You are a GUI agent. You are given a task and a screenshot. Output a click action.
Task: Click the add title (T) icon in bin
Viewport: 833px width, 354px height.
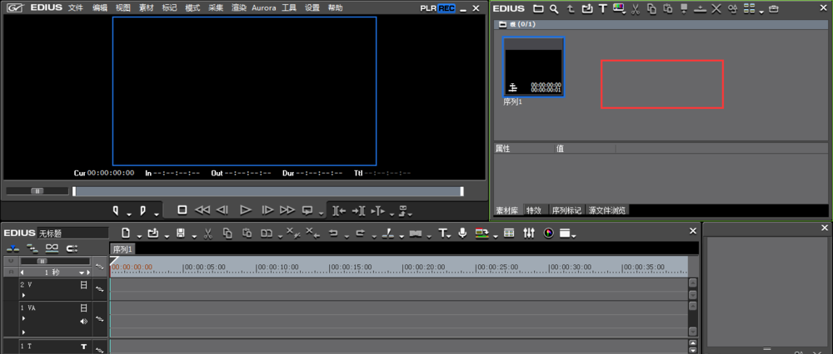pyautogui.click(x=602, y=8)
